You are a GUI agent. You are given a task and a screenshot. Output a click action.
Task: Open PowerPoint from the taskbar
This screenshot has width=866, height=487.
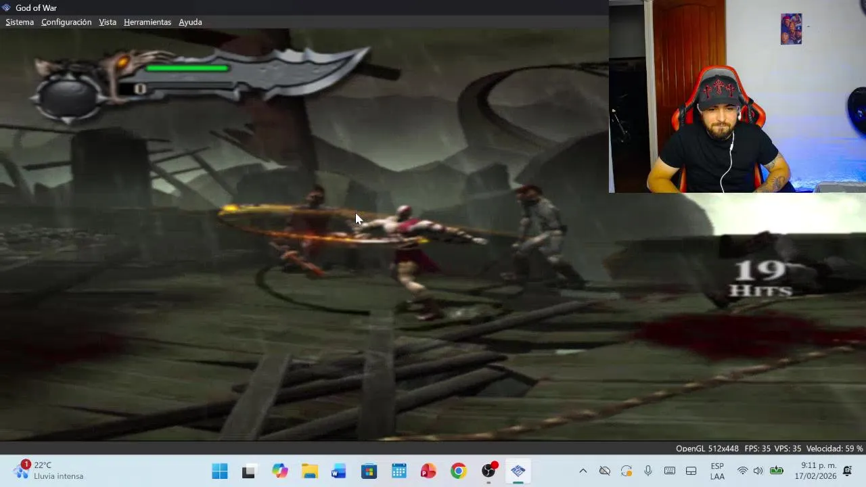[x=428, y=471]
